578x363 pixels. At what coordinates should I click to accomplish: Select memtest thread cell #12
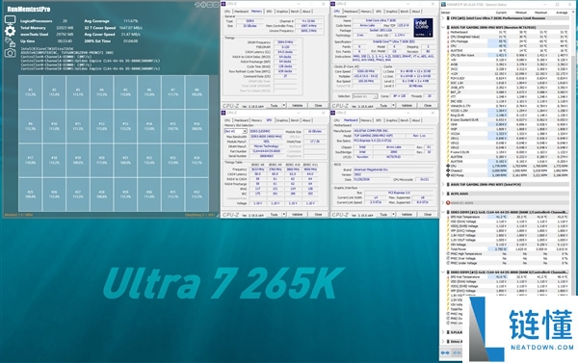click(x=101, y=126)
